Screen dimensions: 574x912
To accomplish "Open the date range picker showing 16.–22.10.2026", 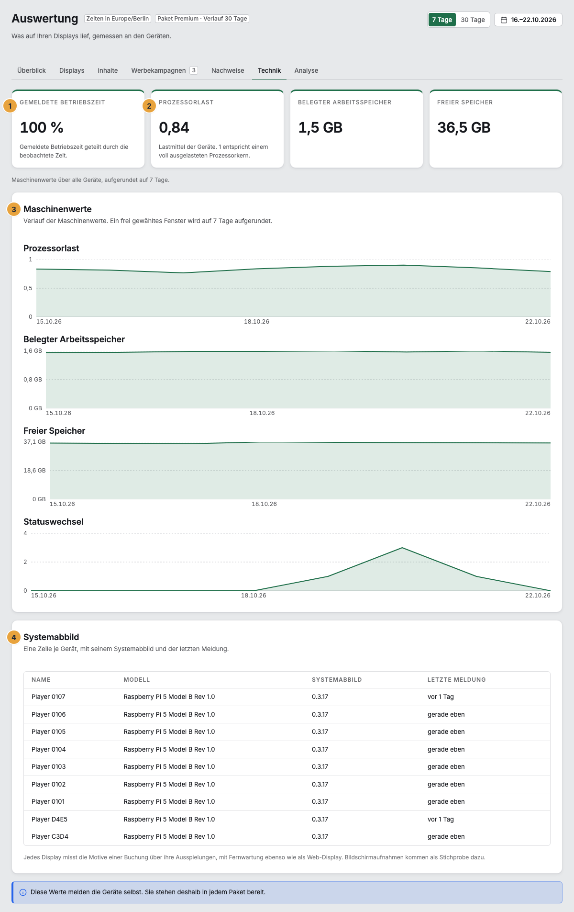I will click(528, 20).
